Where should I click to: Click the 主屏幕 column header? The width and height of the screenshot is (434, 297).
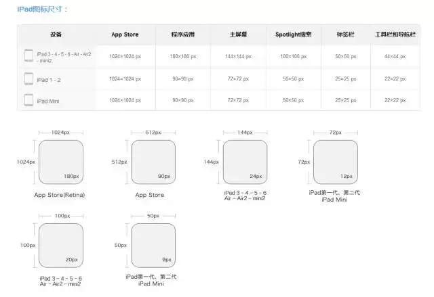[238, 35]
